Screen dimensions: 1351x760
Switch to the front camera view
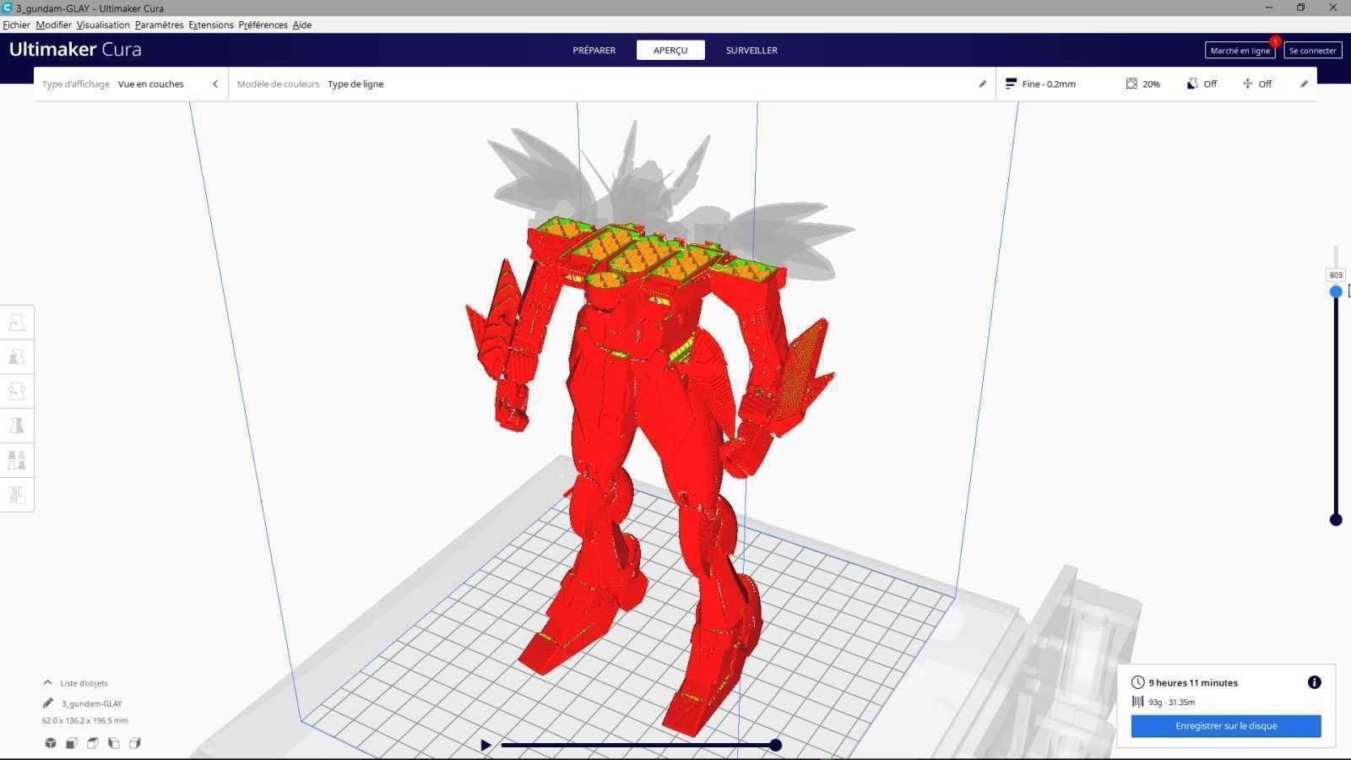(x=72, y=743)
